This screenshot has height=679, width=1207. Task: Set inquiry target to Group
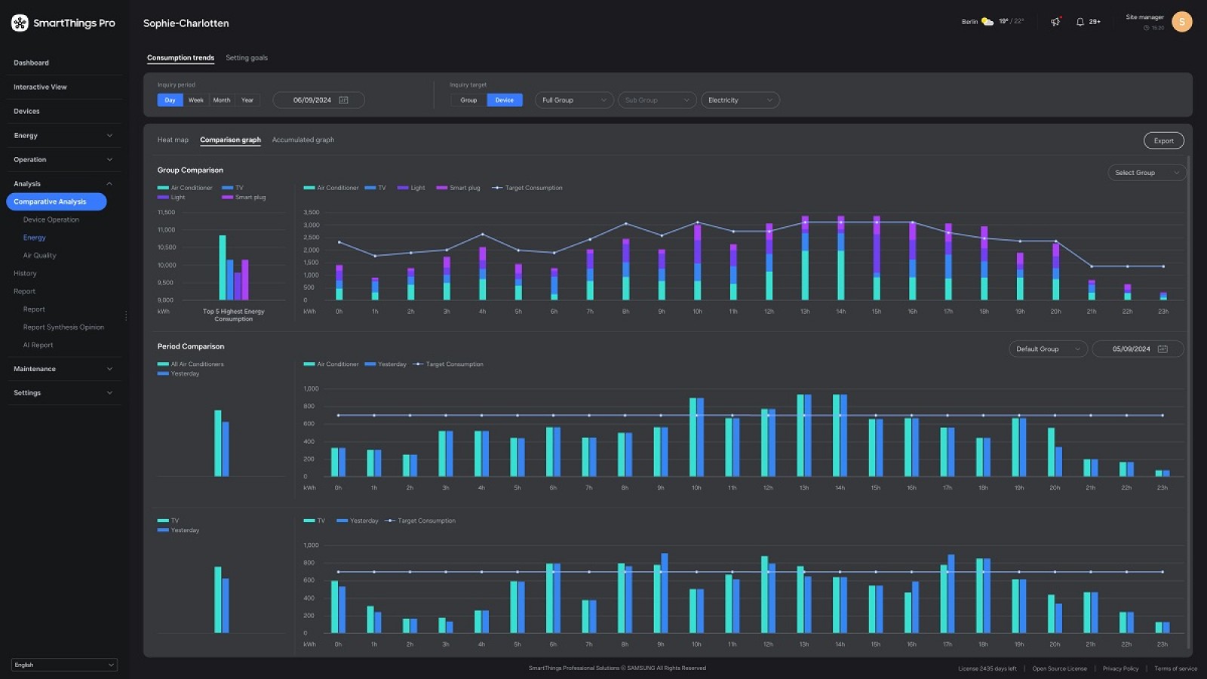468,100
